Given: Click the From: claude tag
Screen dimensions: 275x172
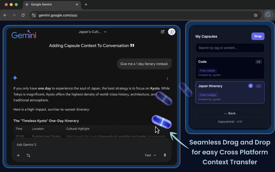Looking at the screenshot, I should [x=207, y=71].
